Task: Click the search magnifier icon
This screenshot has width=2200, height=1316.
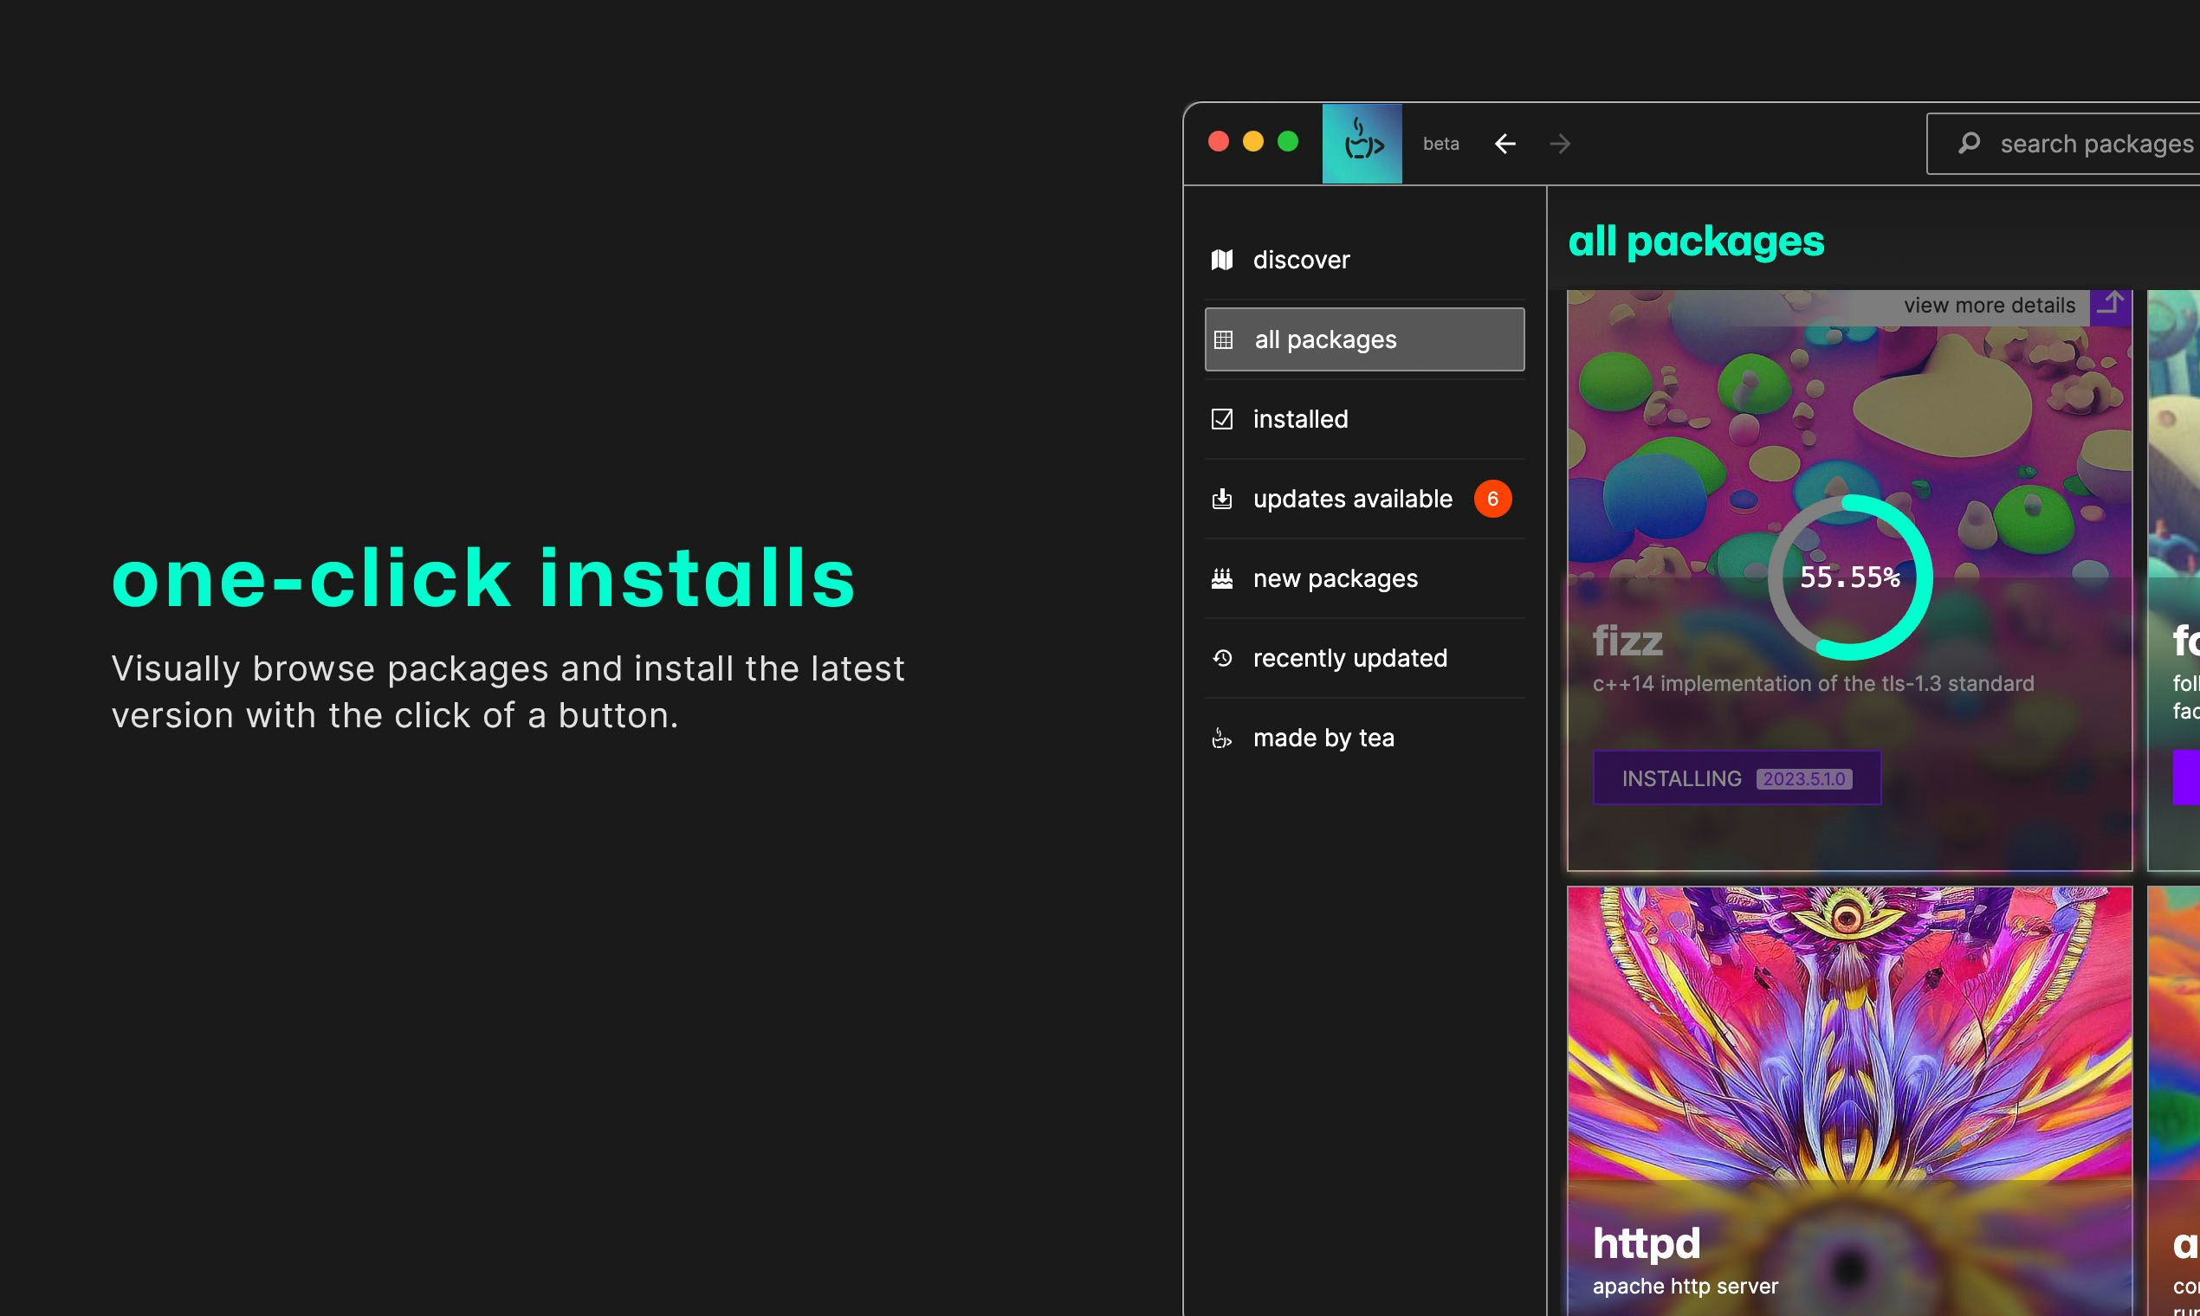Action: [1970, 143]
